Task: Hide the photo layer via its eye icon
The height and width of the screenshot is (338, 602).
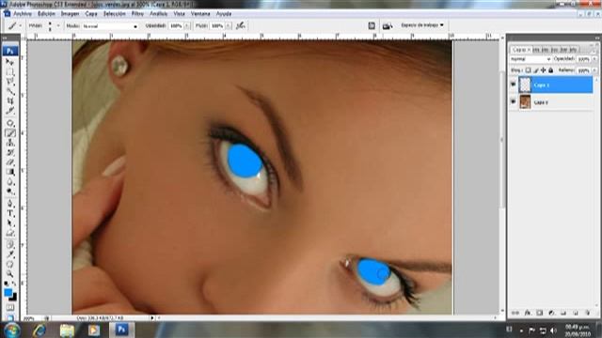Action: (513, 102)
